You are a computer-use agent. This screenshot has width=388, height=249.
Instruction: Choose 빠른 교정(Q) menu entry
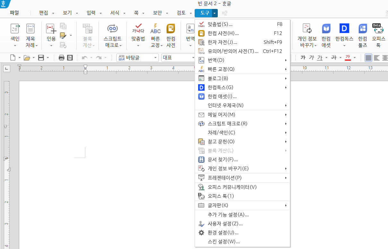tap(242, 69)
